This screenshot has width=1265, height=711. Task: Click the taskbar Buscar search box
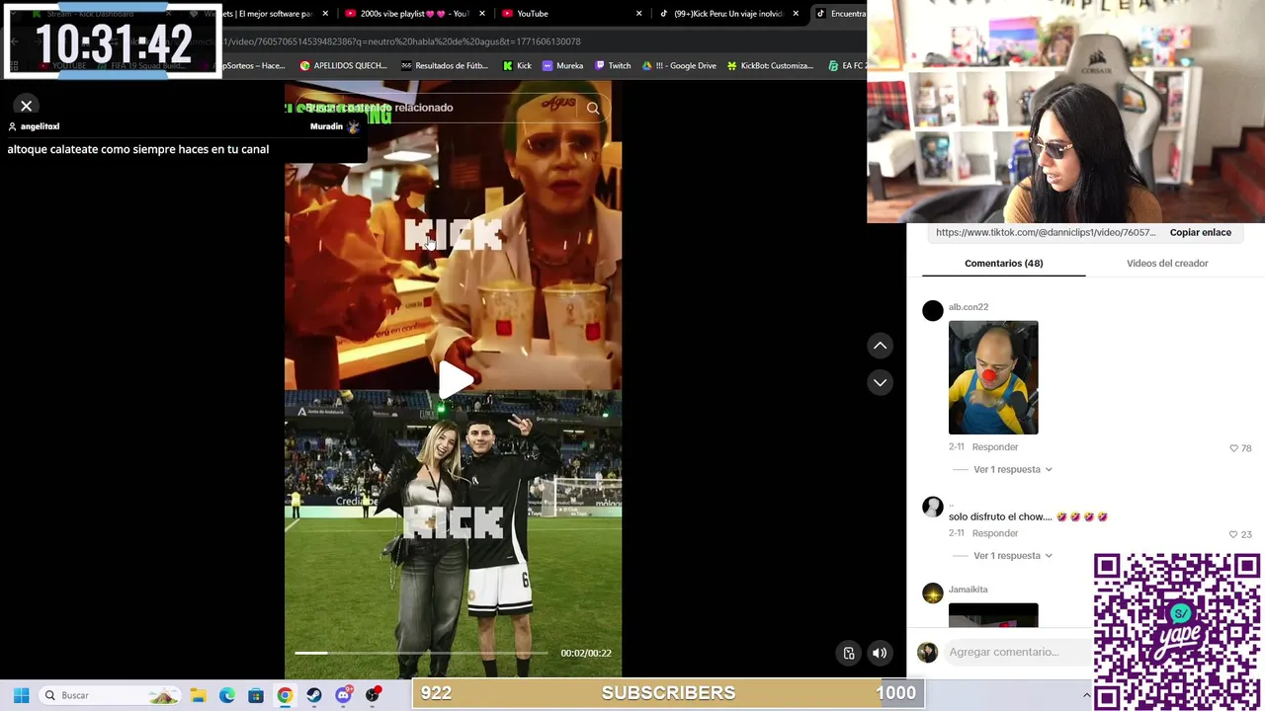point(111,695)
